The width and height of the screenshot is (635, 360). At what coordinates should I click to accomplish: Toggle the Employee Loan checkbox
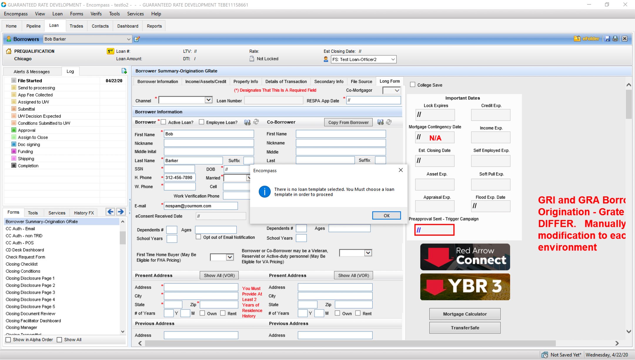[201, 122]
